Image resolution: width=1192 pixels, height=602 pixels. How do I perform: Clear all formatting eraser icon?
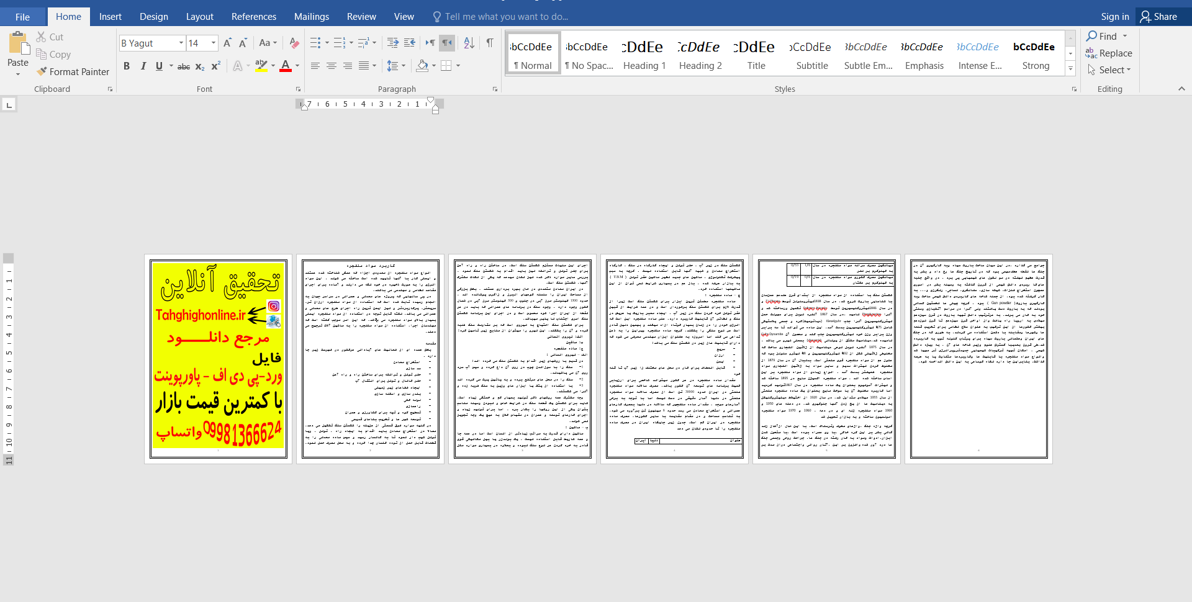[x=294, y=43]
